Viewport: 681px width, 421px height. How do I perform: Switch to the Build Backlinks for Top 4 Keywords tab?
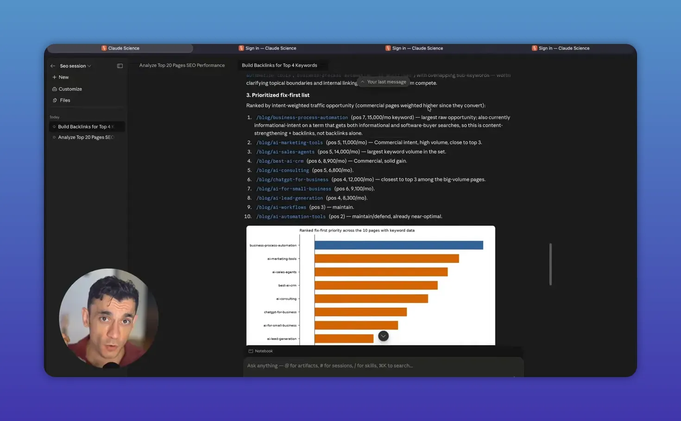(x=279, y=65)
